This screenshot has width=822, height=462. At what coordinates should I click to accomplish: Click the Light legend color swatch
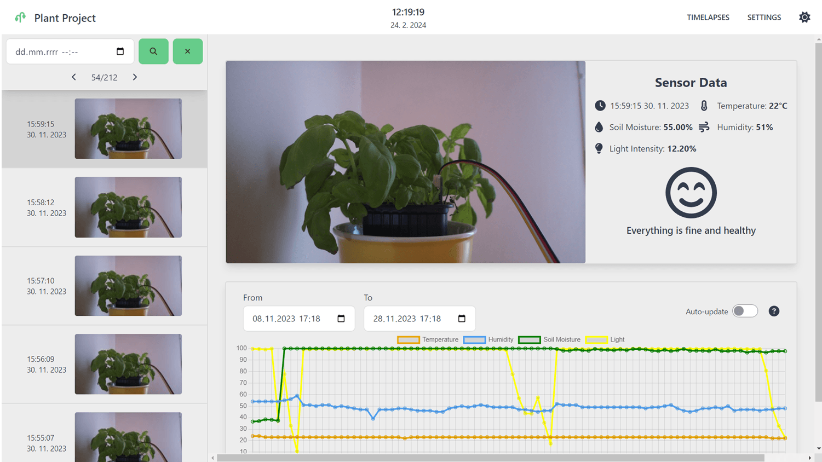pos(596,339)
